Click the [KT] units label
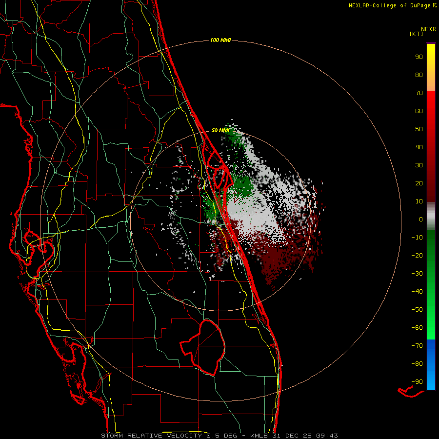 [417, 34]
